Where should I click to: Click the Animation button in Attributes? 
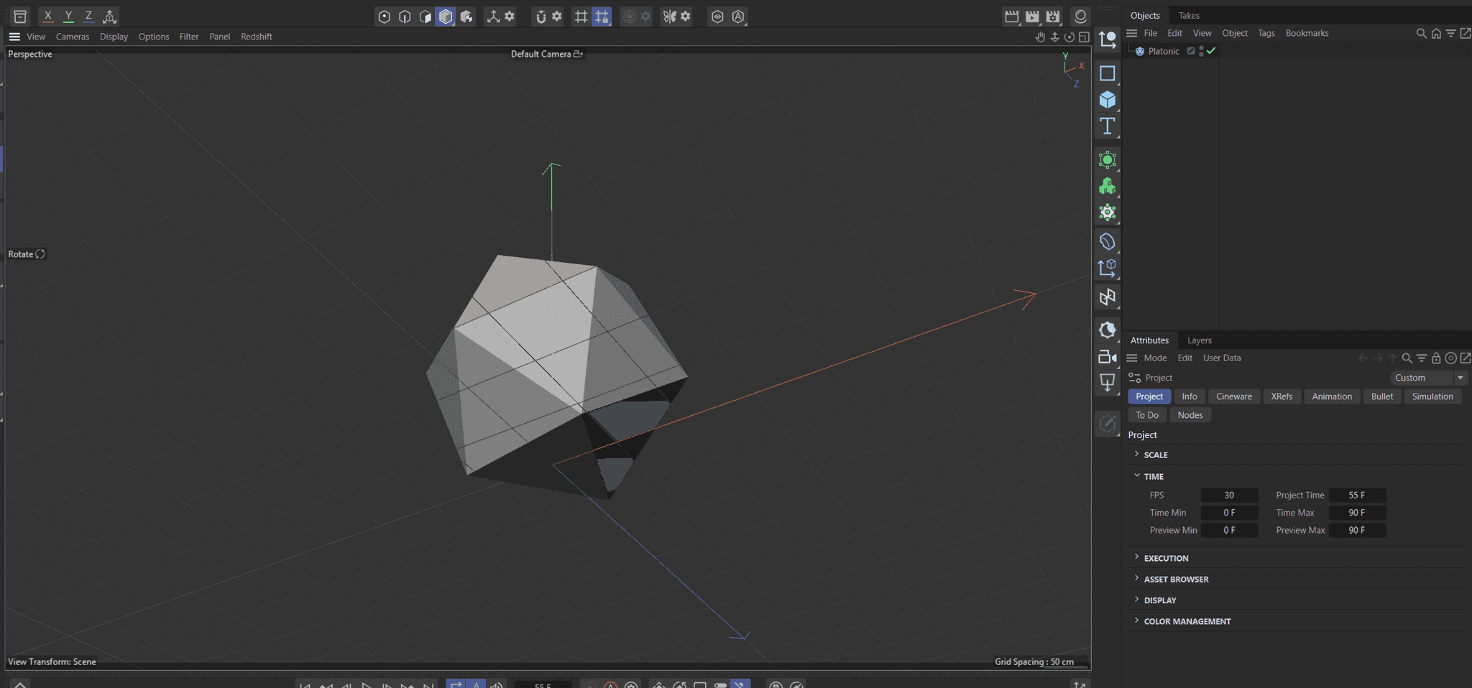(1331, 396)
